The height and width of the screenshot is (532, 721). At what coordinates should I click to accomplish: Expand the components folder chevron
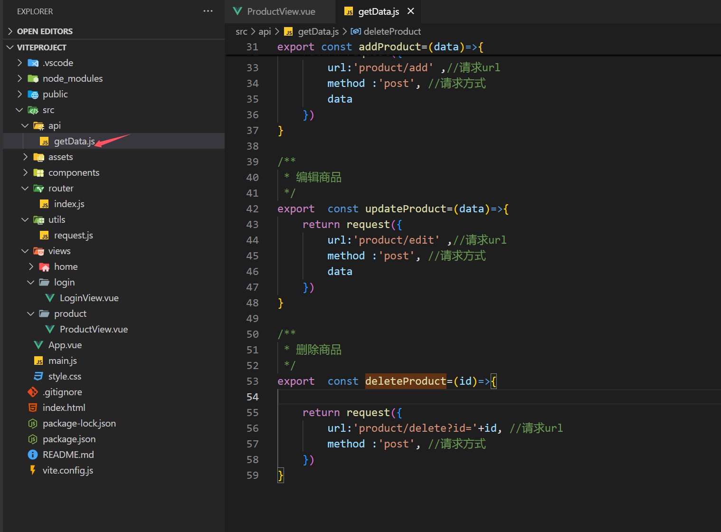(25, 172)
